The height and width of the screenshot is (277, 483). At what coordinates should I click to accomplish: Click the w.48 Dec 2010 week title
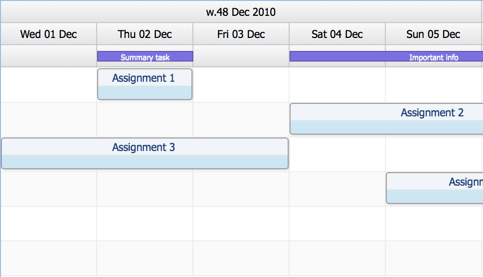[x=241, y=12]
